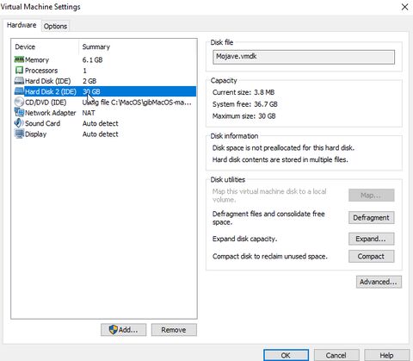413x361 pixels.
Task: Click the CD/DVD (IDE) disc icon
Action: tap(19, 102)
